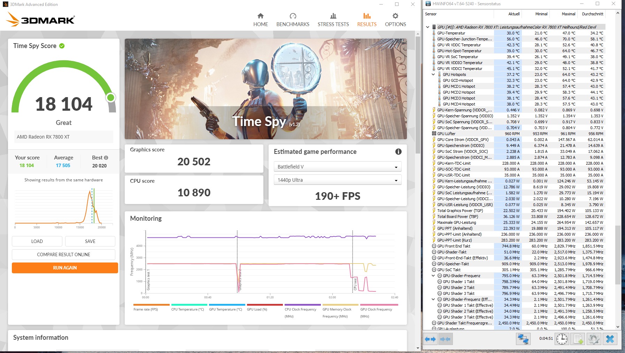Viewport: 625px width, 353px height.
Task: Click the Graphics score value 20 502
Action: (x=194, y=162)
